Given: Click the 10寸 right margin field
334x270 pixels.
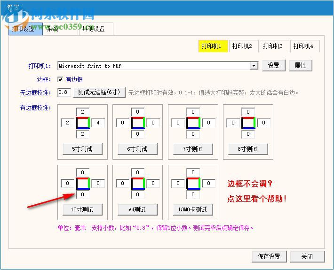Looking at the screenshot, I should (98, 183).
